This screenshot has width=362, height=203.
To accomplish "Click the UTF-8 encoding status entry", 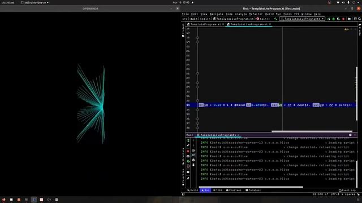I will coord(335,194).
